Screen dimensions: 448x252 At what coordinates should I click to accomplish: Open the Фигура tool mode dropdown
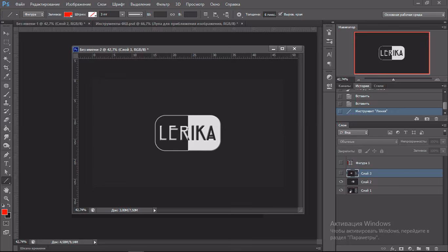(x=33, y=14)
